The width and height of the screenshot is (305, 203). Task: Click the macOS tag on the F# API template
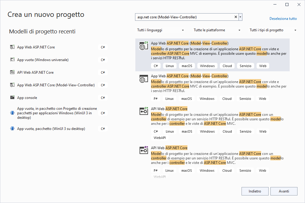point(186,171)
